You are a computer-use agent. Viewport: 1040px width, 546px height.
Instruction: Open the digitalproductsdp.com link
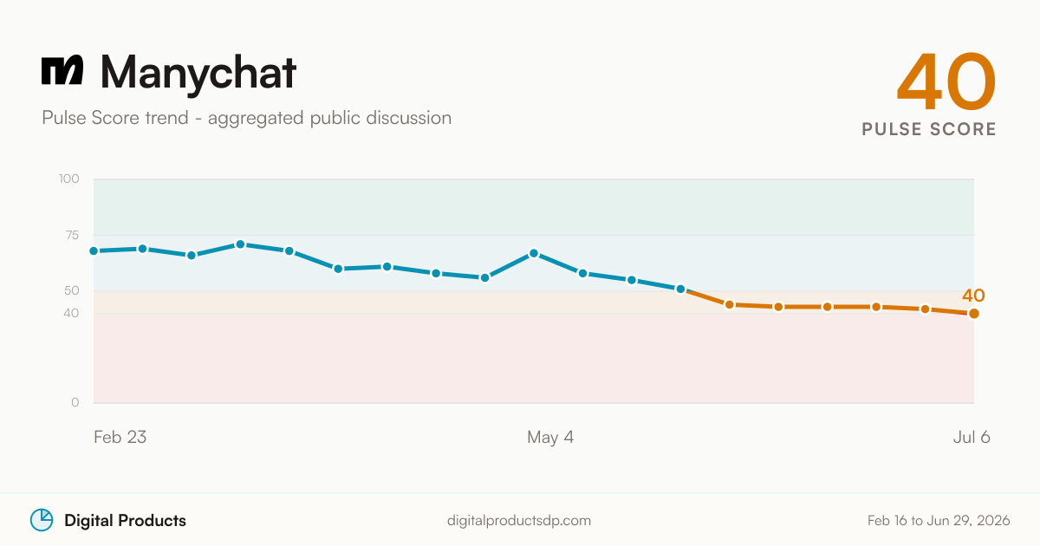(x=519, y=521)
